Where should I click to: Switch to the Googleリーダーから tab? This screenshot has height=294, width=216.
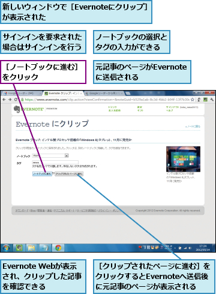click(104, 94)
